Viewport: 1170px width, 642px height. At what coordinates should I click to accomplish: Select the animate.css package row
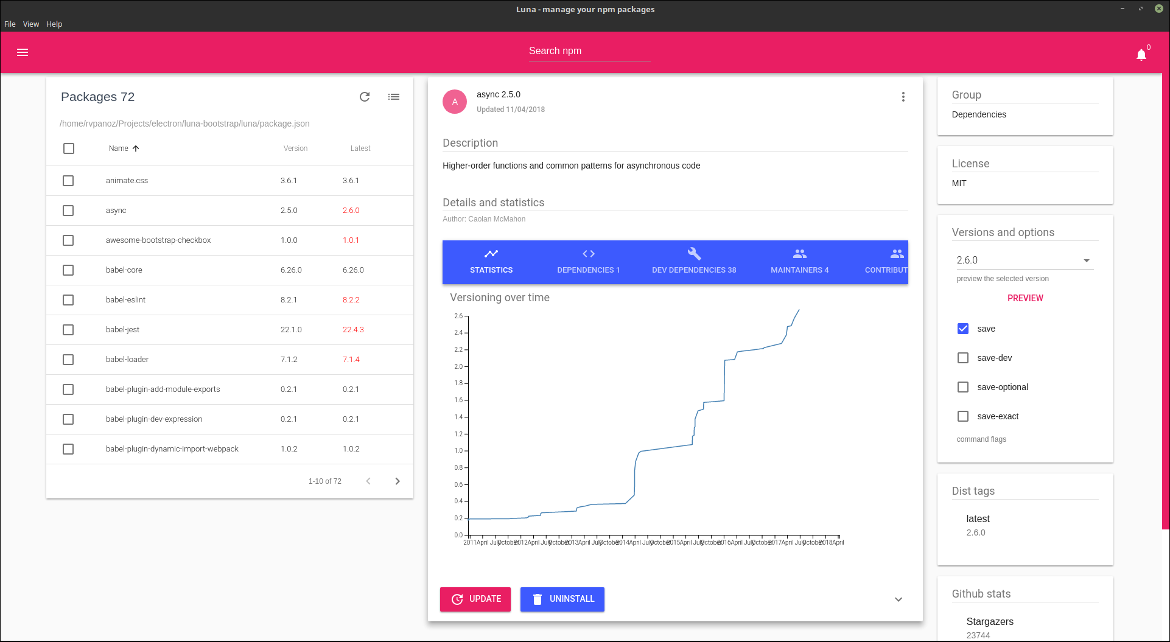pyautogui.click(x=229, y=181)
